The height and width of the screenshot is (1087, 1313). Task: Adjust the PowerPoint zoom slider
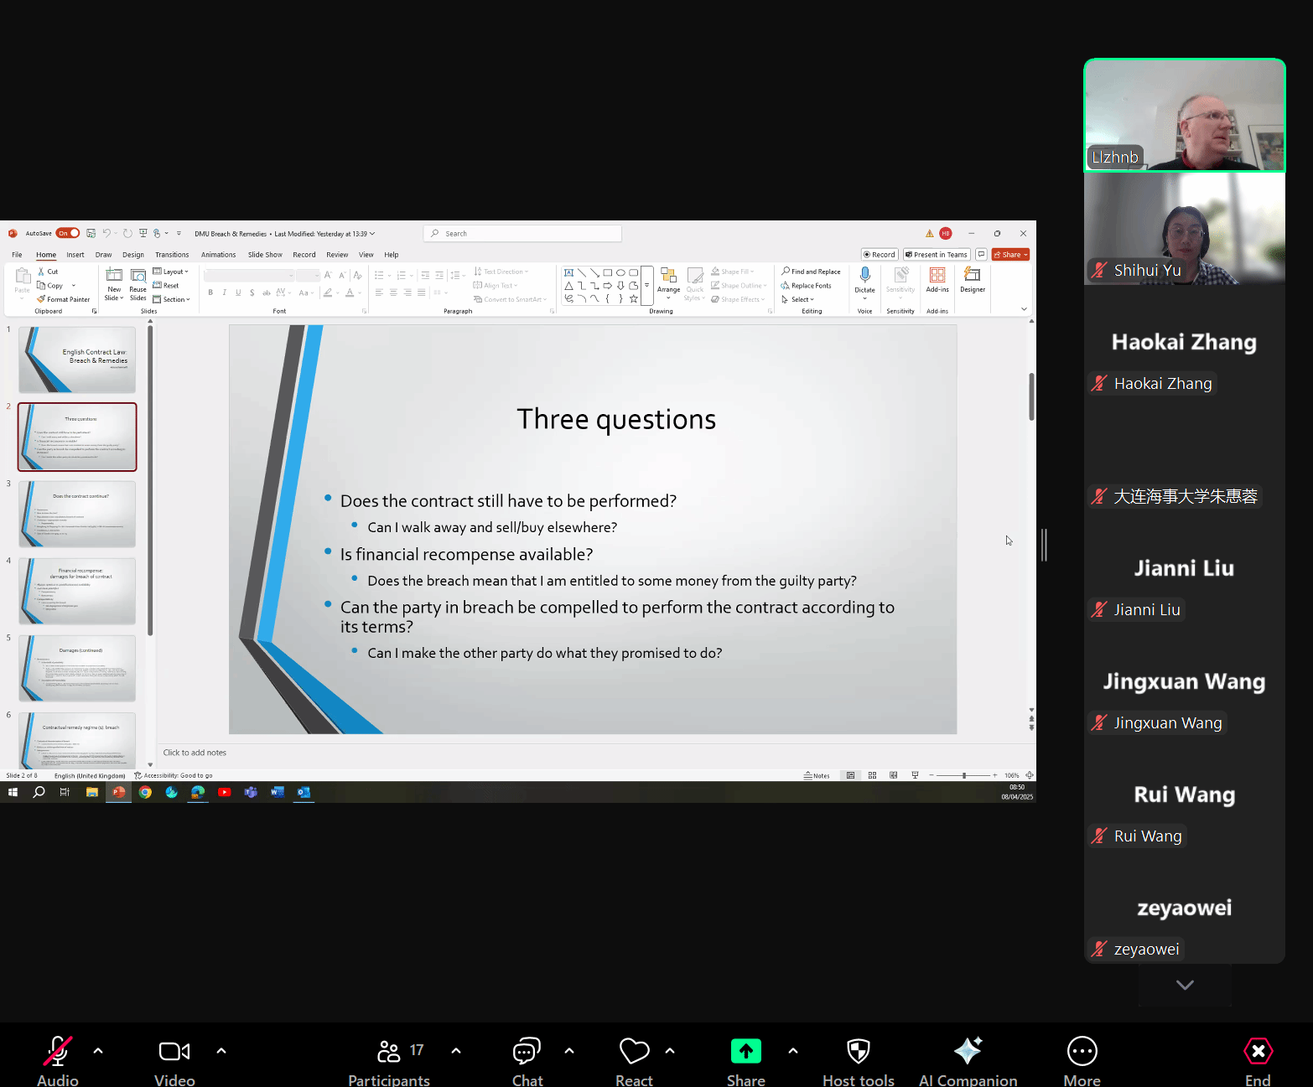(964, 775)
